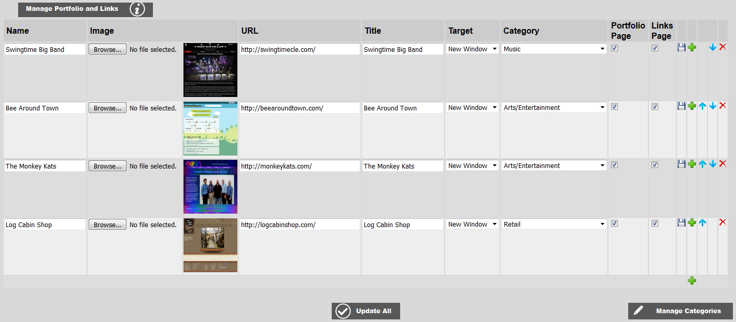Click the Manage Portfolio and Links header button

(86, 9)
